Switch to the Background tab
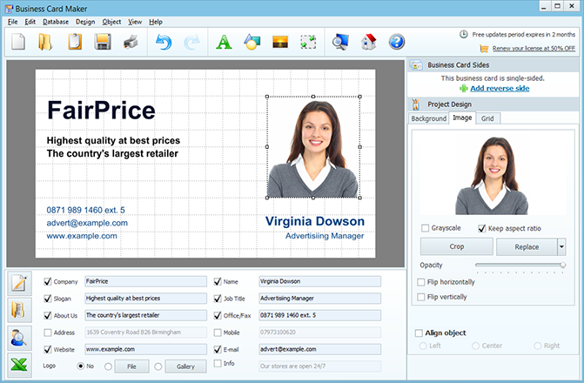The height and width of the screenshot is (383, 584). click(428, 118)
